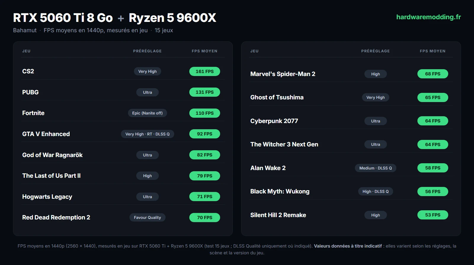Select the Very High chip for Ghost of Tsushima
This screenshot has width=474, height=265.
coord(376,97)
